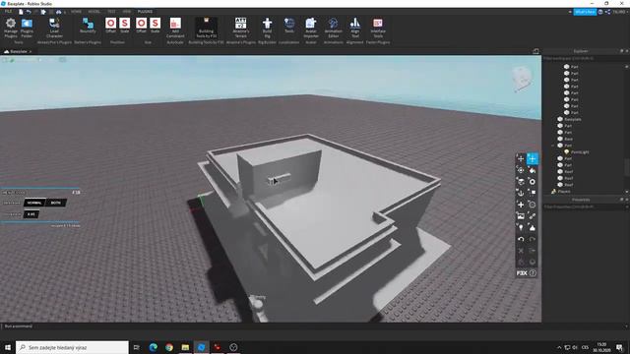Set resize directions to BOTH
The width and height of the screenshot is (630, 354).
(x=56, y=203)
